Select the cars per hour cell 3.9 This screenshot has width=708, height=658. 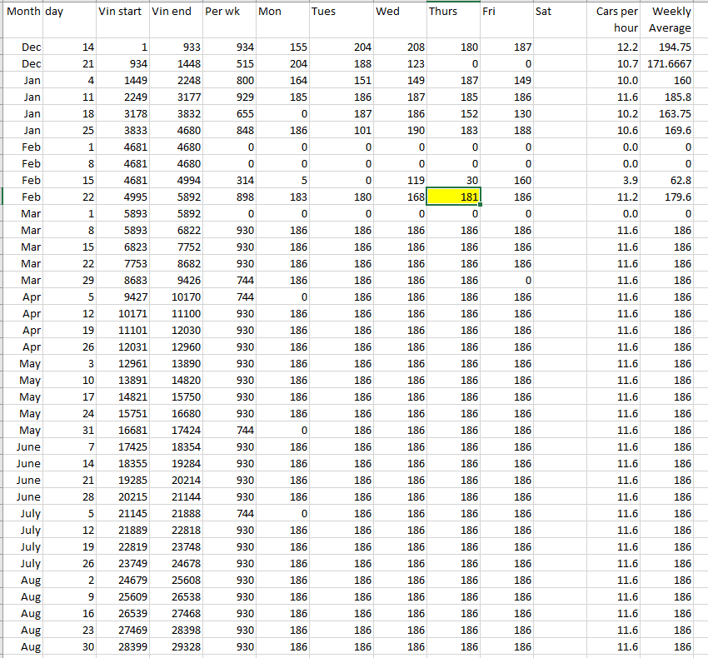(x=616, y=181)
